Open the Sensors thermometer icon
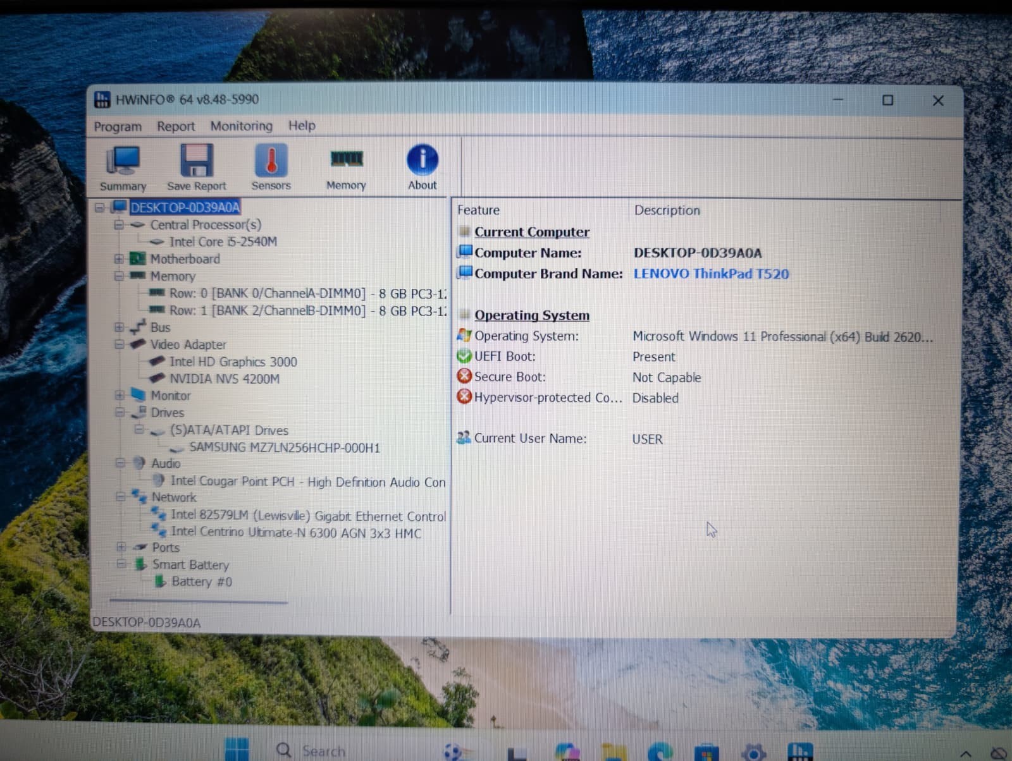 pyautogui.click(x=271, y=167)
